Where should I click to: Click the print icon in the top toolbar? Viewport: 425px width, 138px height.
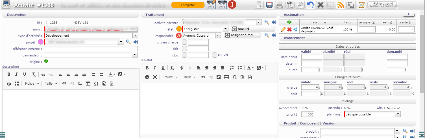pos(280,5)
